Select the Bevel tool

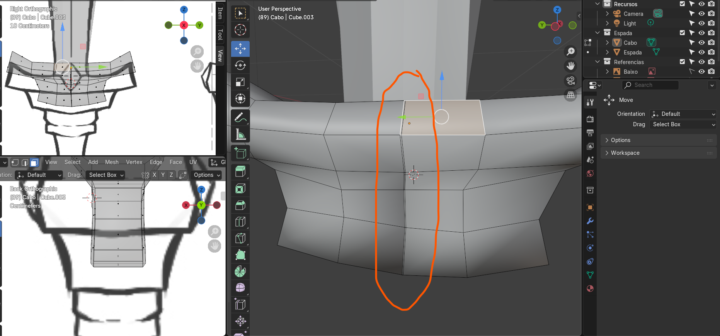tap(240, 205)
